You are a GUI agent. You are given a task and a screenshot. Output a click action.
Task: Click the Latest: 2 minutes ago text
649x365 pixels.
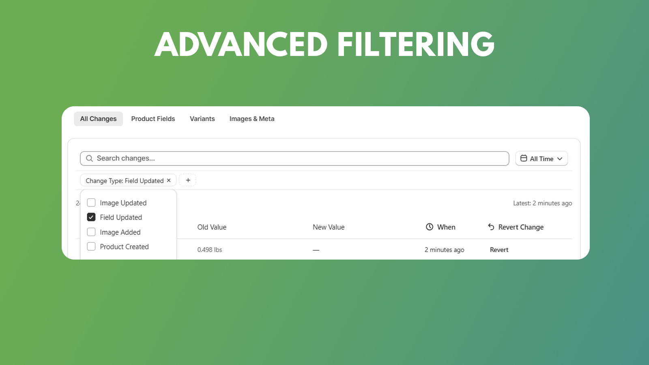click(x=543, y=203)
